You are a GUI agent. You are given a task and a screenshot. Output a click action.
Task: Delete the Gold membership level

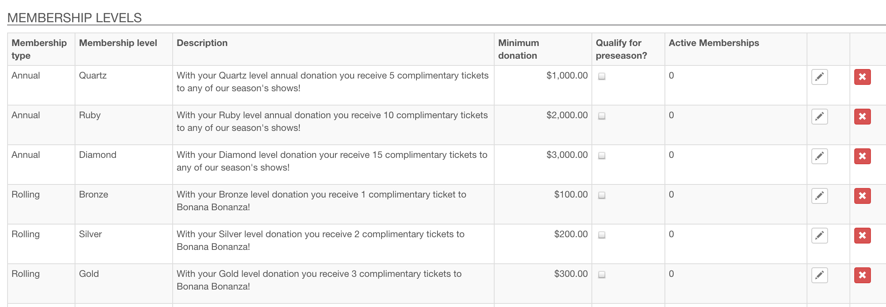click(862, 275)
